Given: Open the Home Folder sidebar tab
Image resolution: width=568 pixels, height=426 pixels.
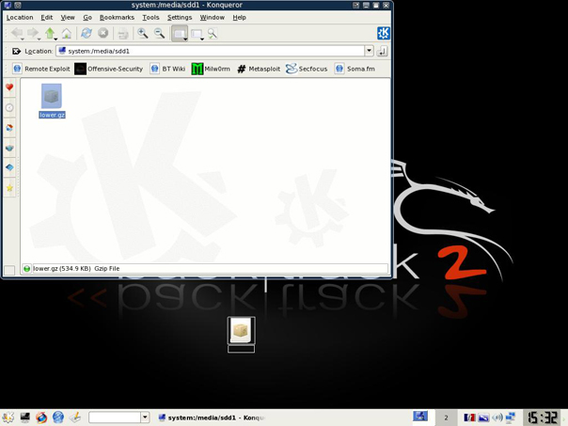Looking at the screenshot, I should pos(9,128).
